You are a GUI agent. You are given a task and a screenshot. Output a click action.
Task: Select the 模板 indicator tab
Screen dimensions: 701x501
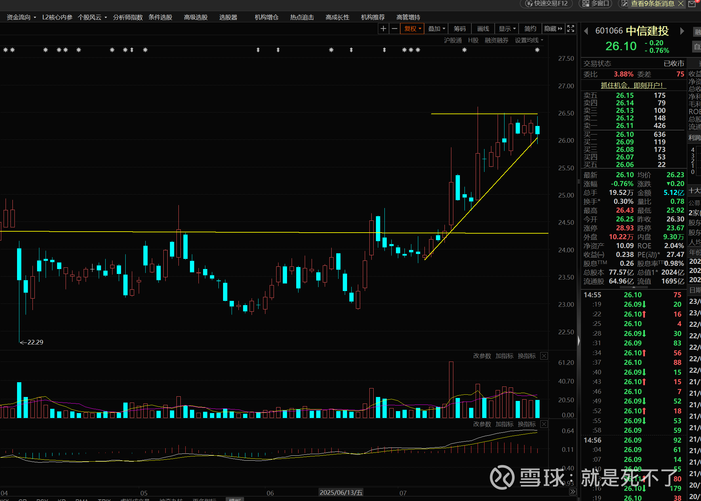235,499
